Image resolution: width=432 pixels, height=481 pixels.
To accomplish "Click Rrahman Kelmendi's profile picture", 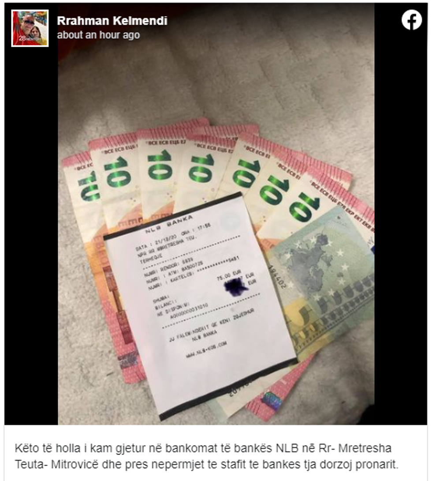I will coord(30,28).
